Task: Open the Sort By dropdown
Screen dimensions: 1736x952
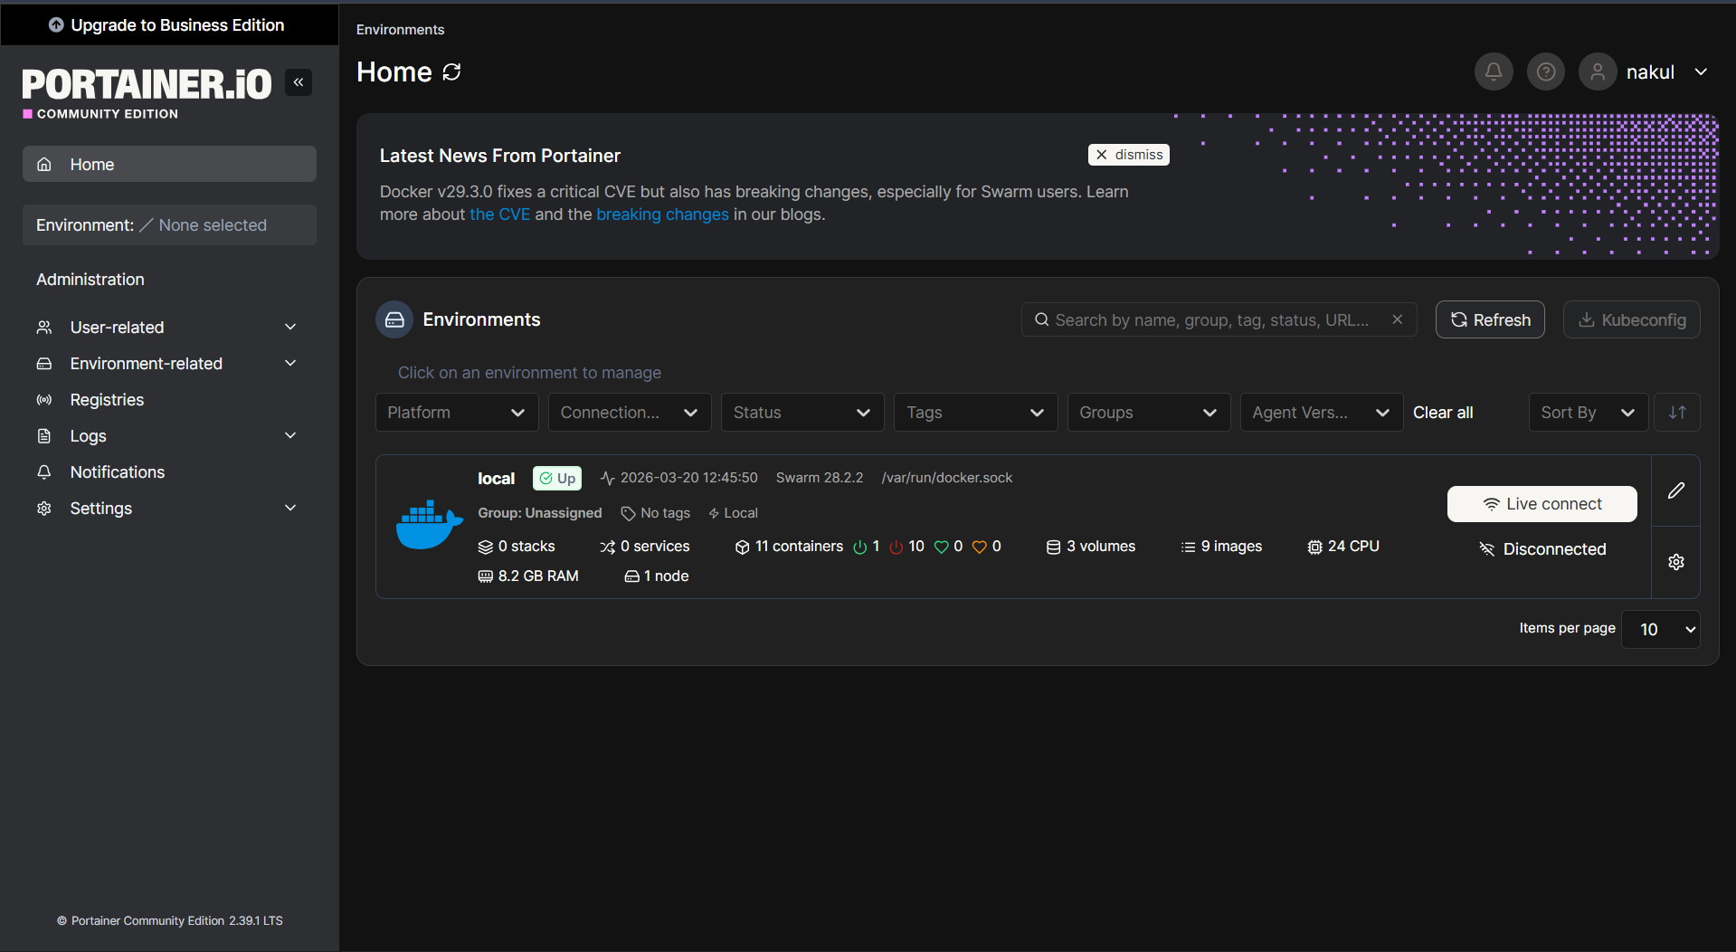Action: point(1588,412)
